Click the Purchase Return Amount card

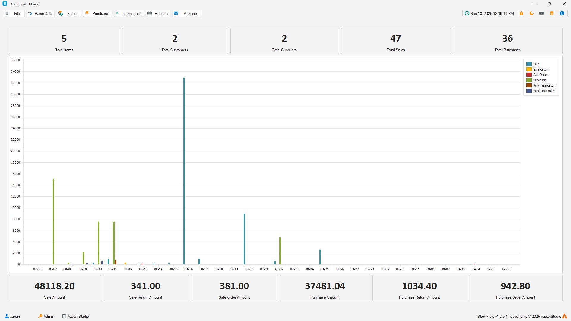coord(419,288)
